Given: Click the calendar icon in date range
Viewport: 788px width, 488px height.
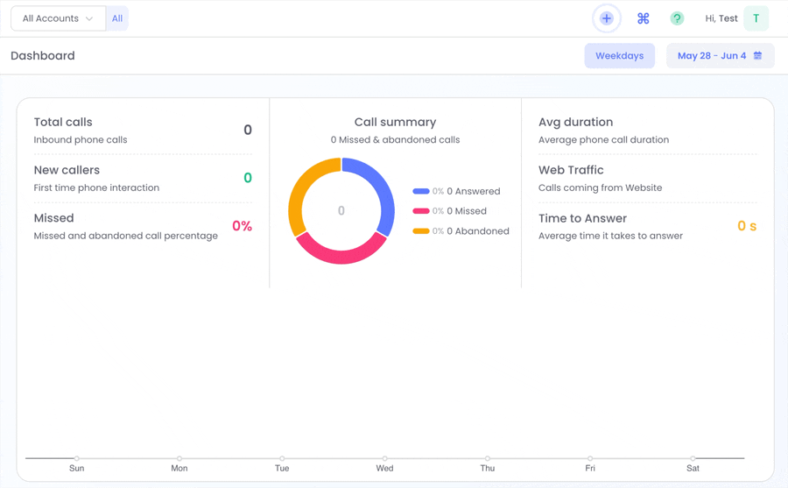Looking at the screenshot, I should click(757, 55).
